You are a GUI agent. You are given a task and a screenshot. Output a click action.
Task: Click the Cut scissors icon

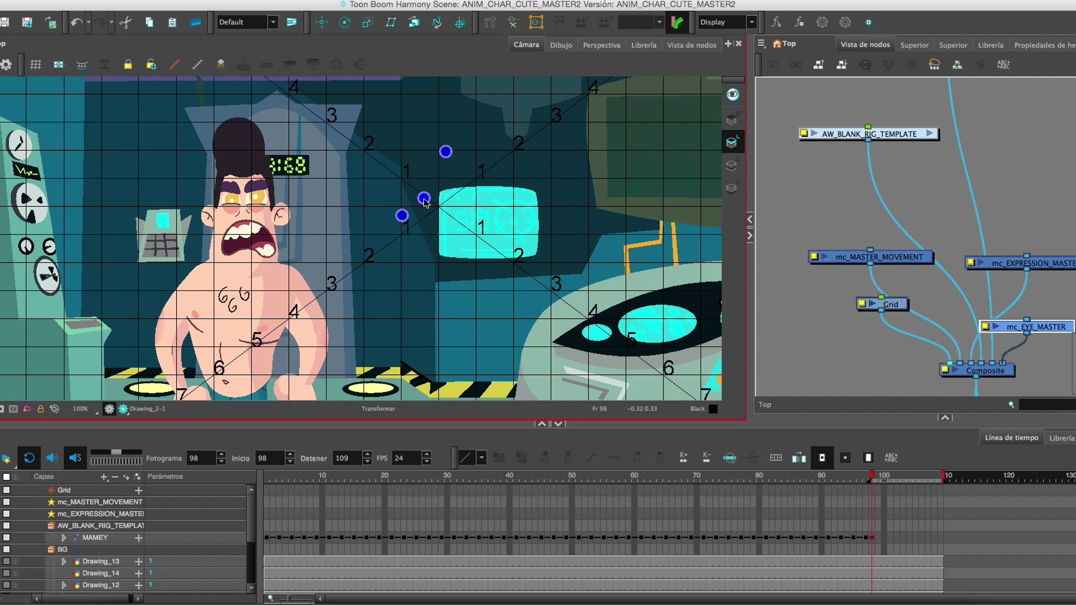126,22
